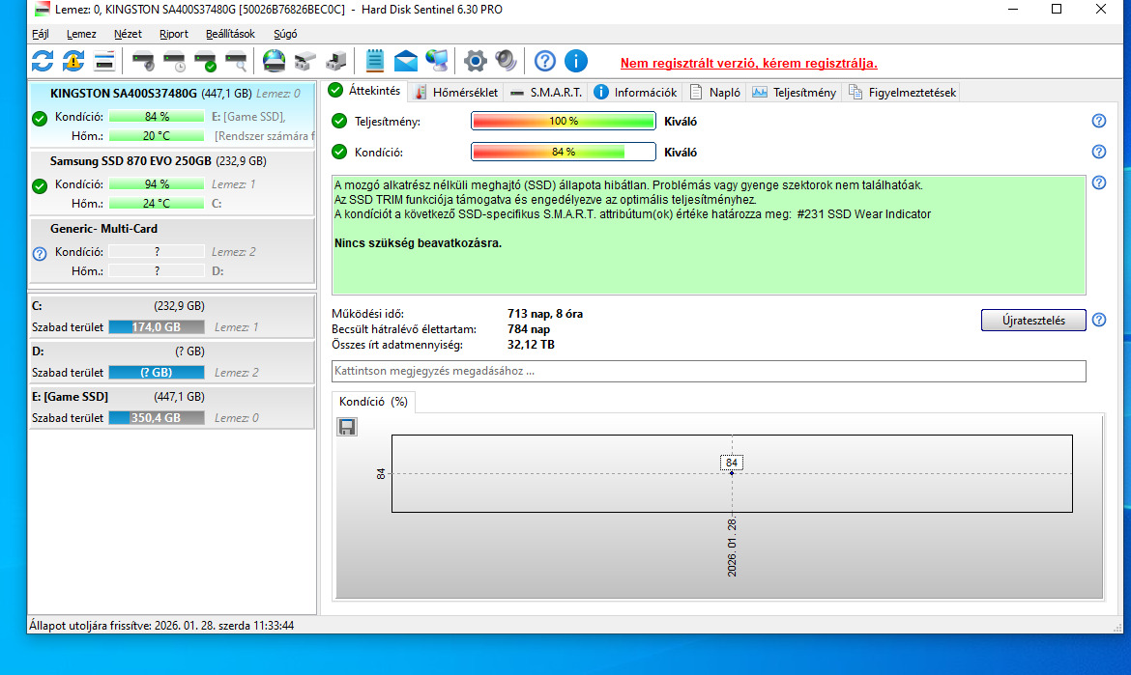Click the KINGSTON temperature 20 °C bar
The width and height of the screenshot is (1131, 675).
click(157, 135)
